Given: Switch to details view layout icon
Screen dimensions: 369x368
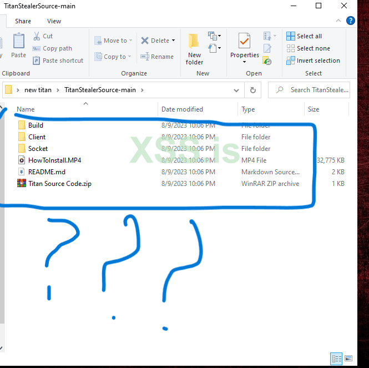Looking at the screenshot, I should coord(336,359).
